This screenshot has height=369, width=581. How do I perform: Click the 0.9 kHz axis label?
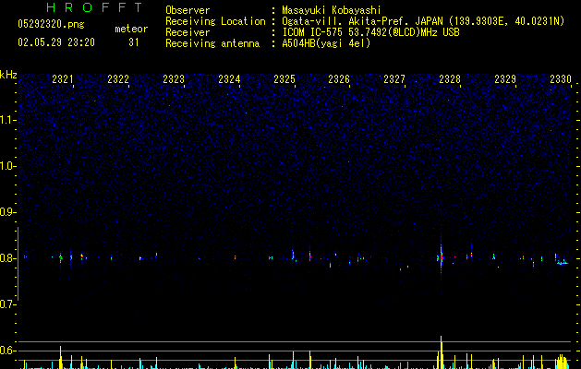tap(7, 212)
